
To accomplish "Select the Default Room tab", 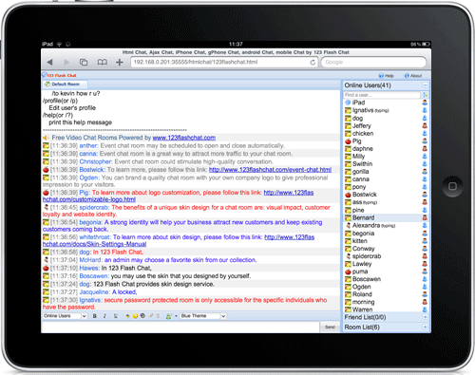I will [x=65, y=84].
